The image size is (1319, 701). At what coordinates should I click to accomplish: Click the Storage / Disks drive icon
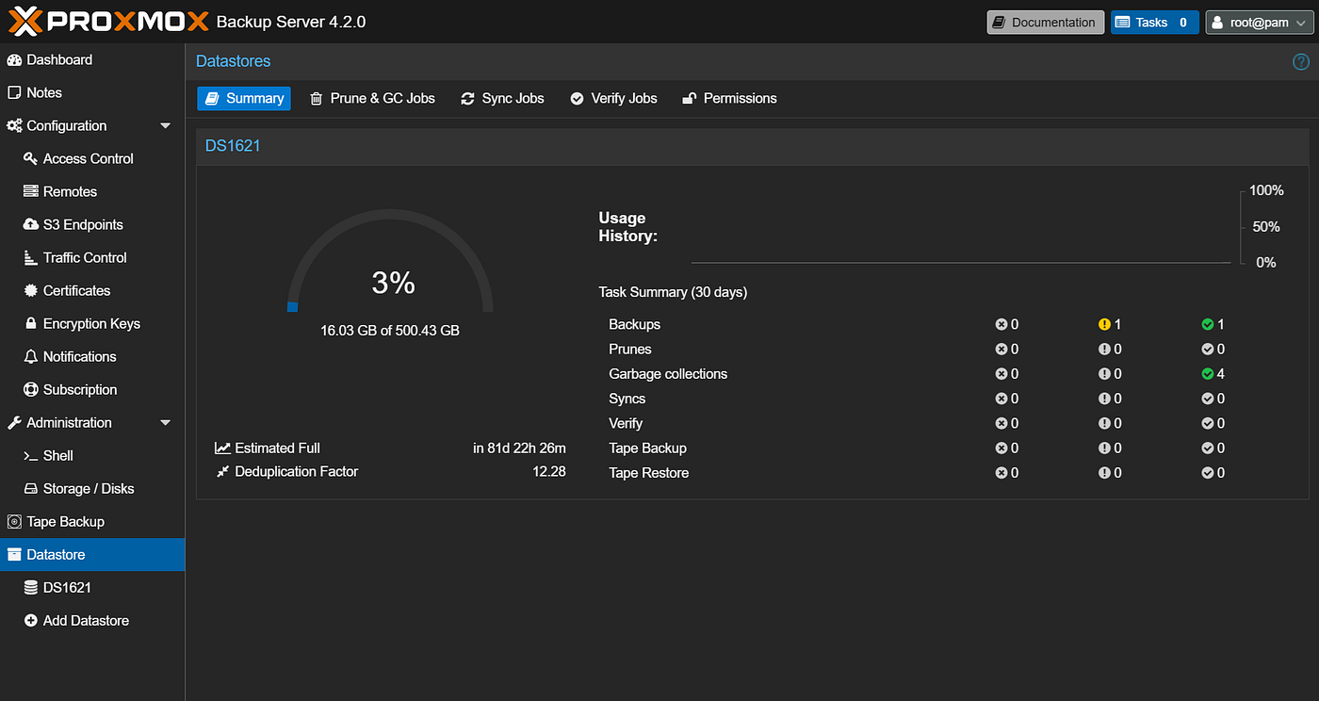(x=31, y=489)
